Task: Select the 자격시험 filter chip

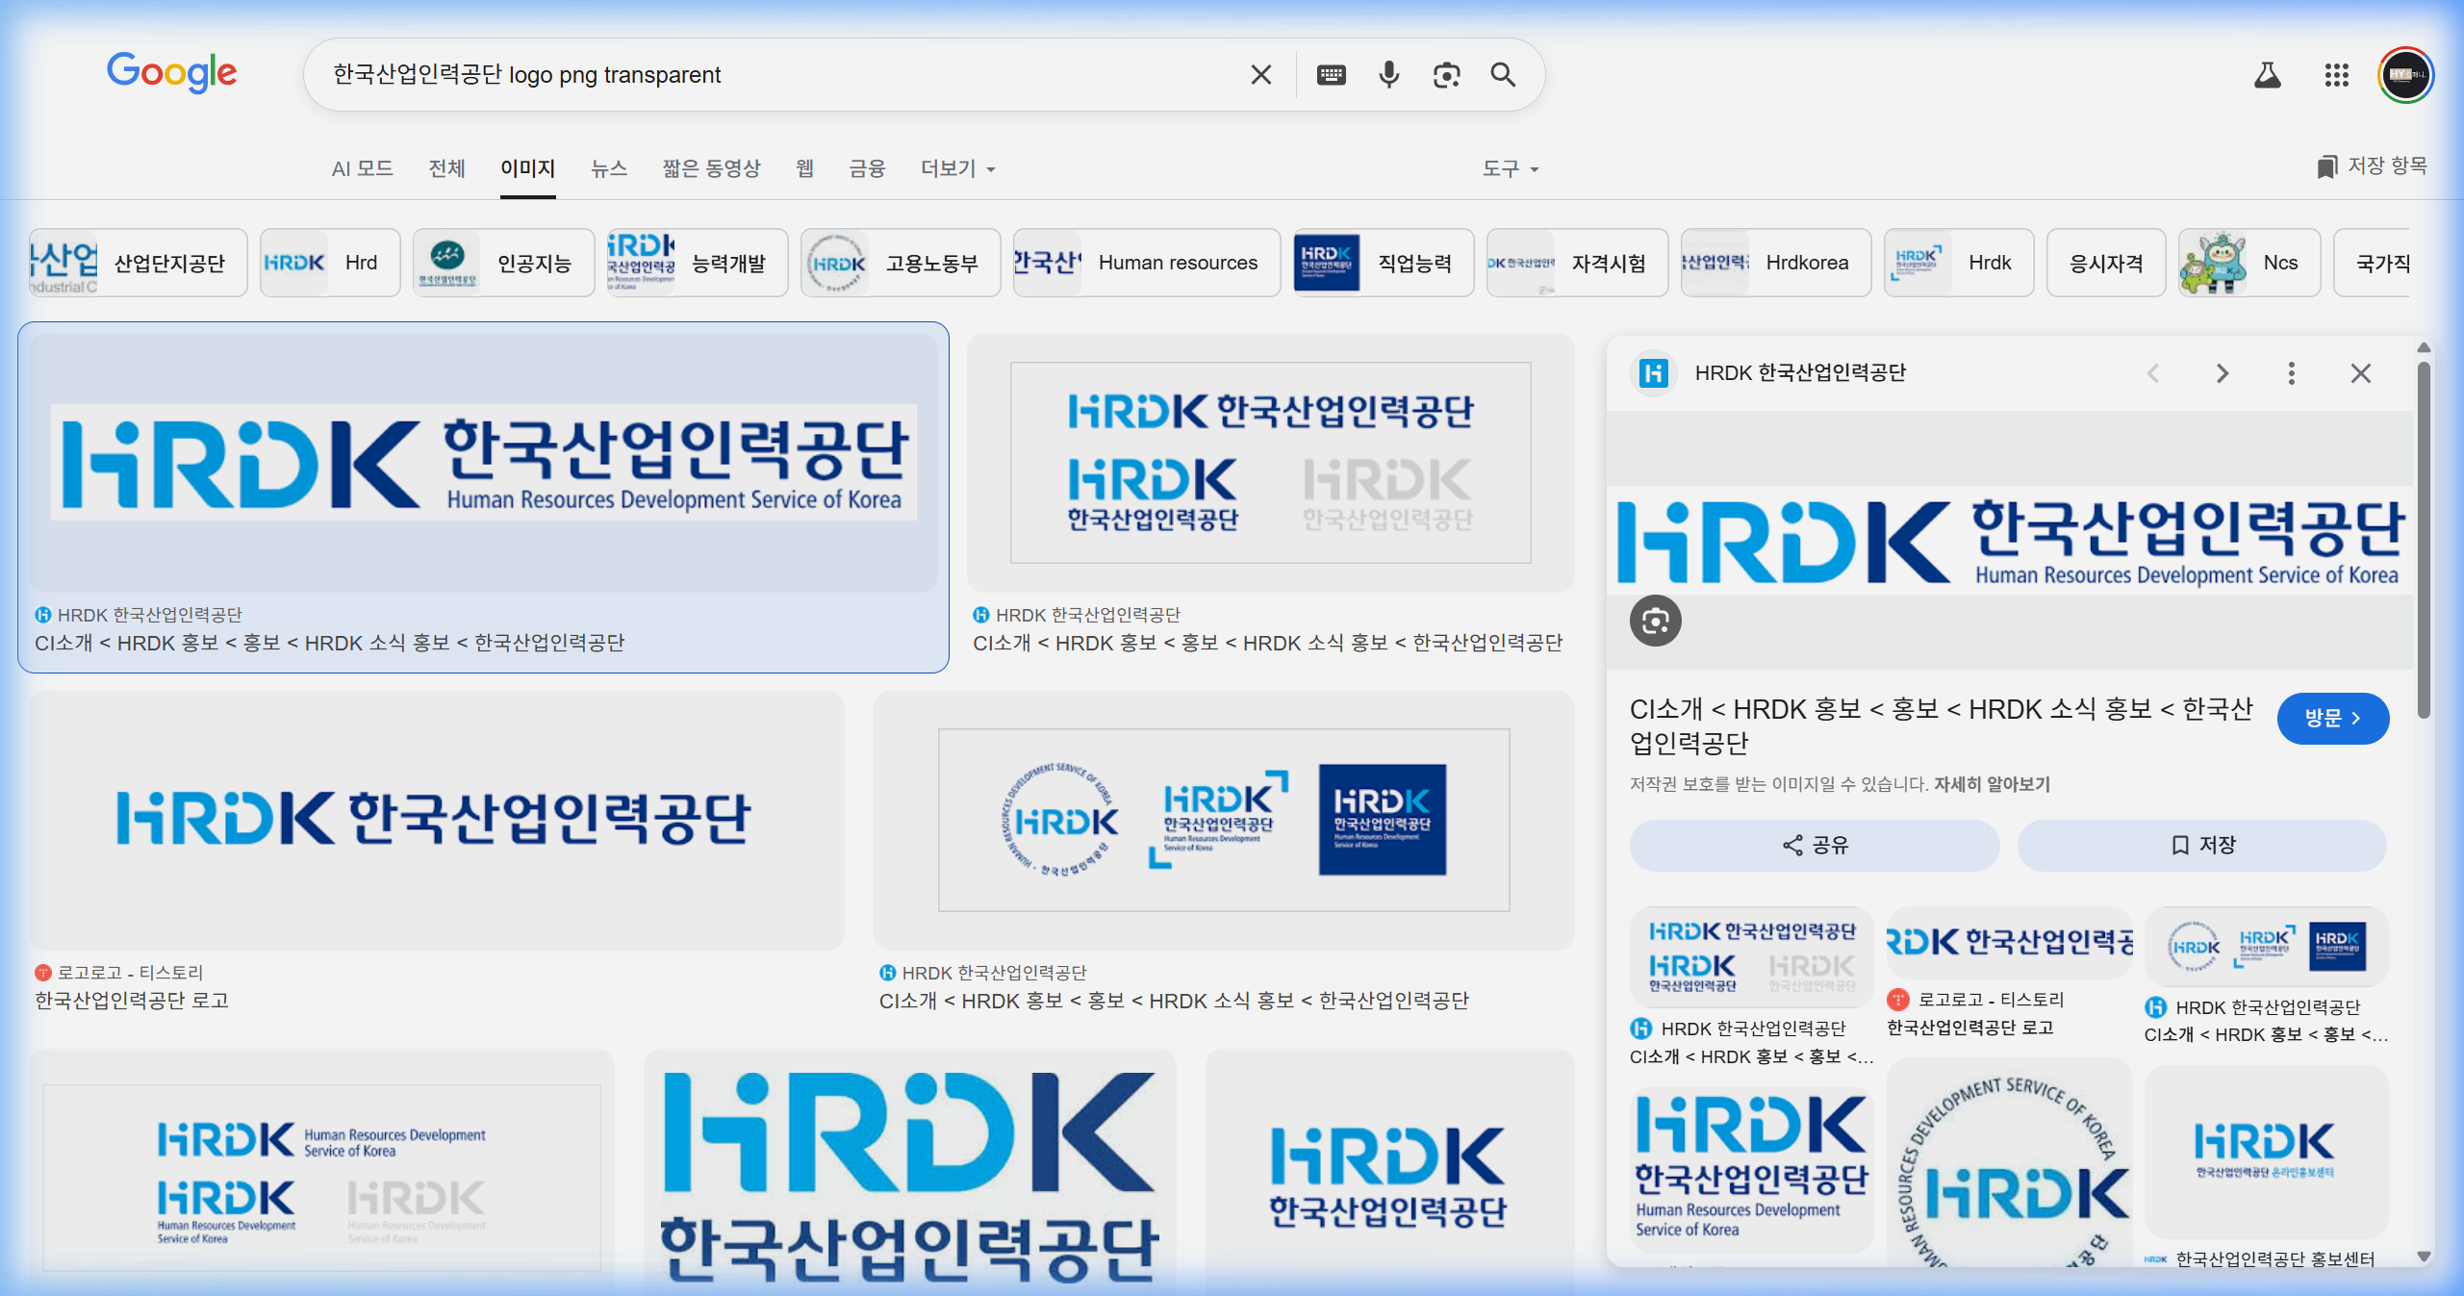Action: 1577,263
